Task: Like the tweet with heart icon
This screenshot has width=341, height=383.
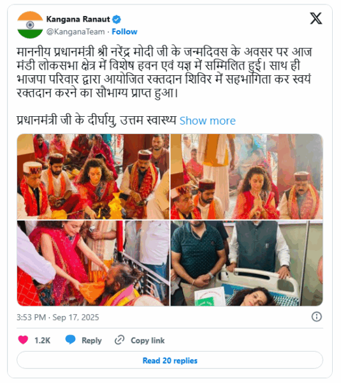Action: (23, 340)
